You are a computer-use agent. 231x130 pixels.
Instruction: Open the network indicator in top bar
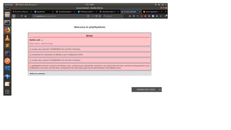point(156,5)
